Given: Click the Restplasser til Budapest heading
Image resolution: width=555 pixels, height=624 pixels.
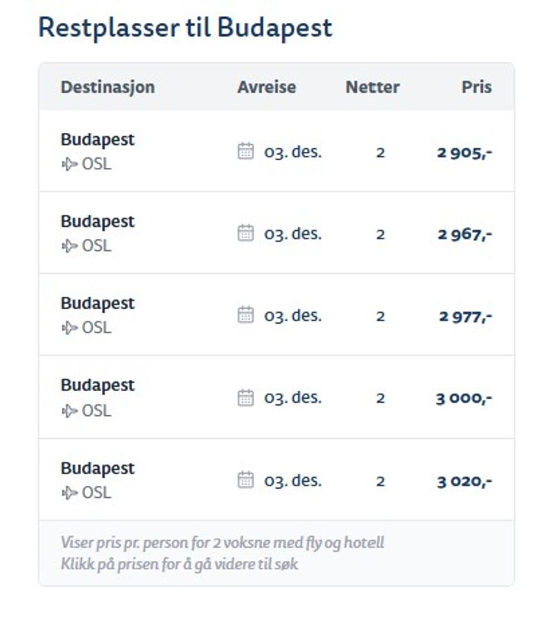Looking at the screenshot, I should coord(186,28).
